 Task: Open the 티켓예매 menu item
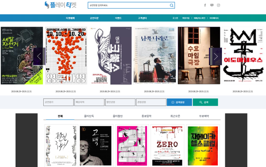[x=70, y=18]
